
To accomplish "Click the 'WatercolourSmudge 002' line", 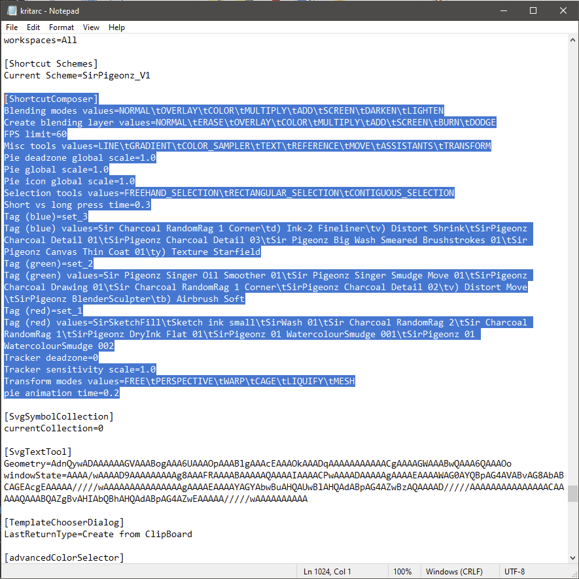I will point(59,346).
